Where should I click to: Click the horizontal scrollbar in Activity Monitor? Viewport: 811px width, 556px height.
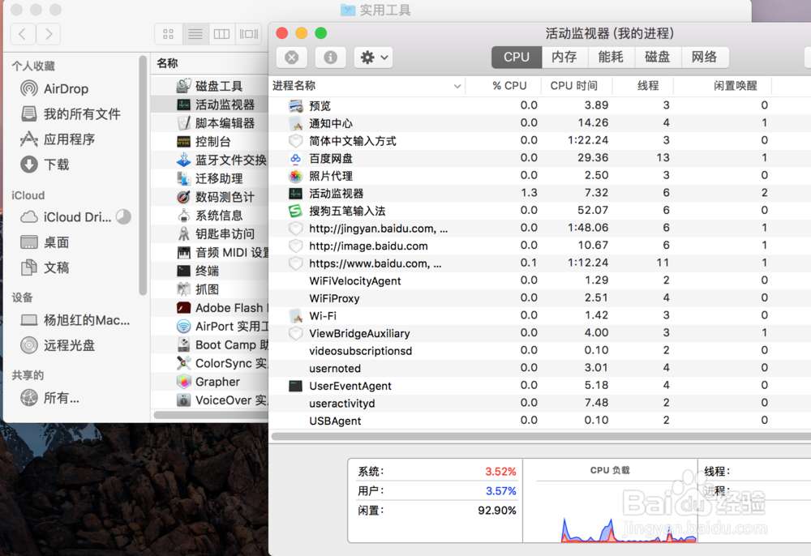pos(541,437)
